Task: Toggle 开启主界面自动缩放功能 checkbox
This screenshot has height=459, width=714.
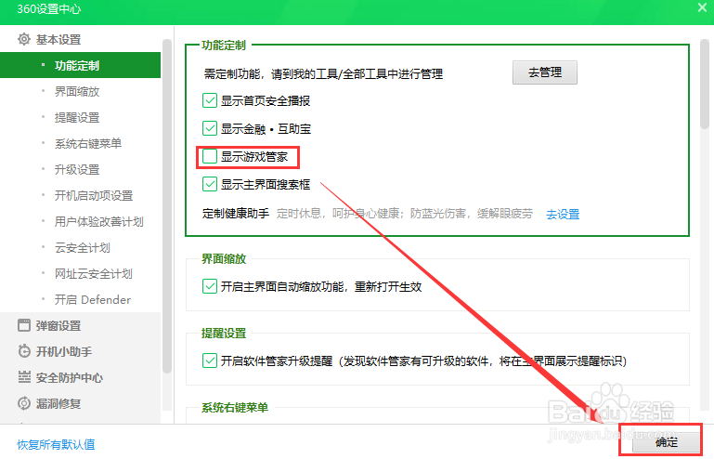Action: tap(210, 286)
